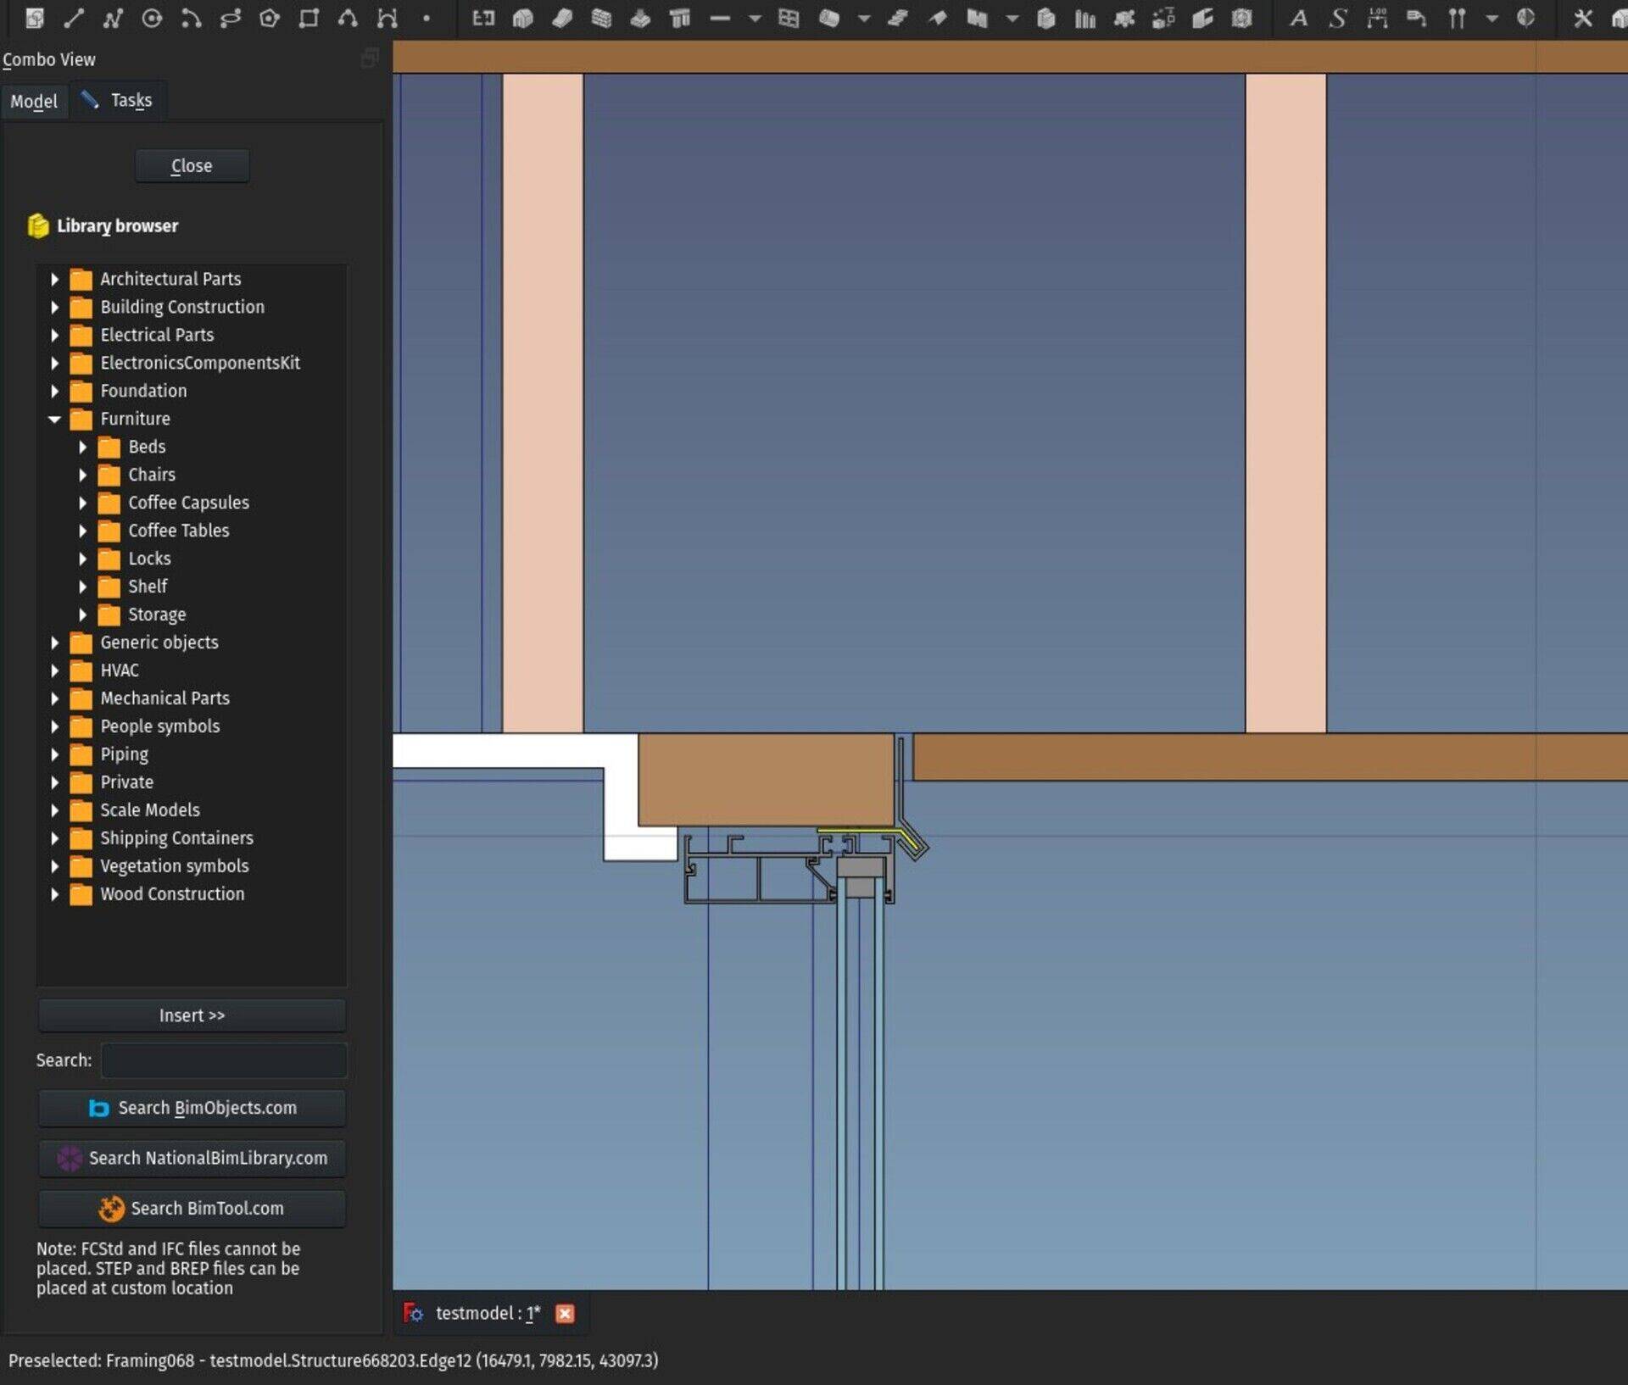
Task: Select the Polyline drafting tool
Action: (x=112, y=19)
